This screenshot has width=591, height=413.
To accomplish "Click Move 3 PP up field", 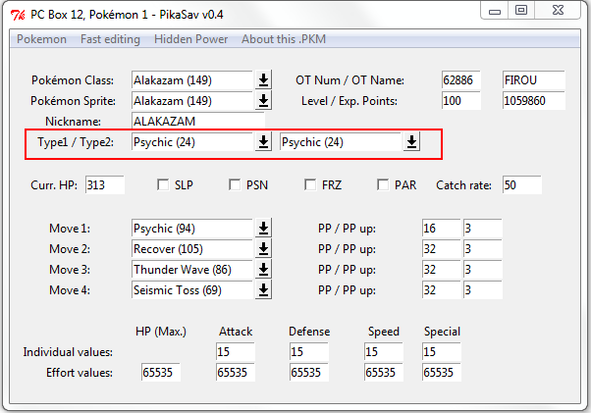I will [483, 269].
